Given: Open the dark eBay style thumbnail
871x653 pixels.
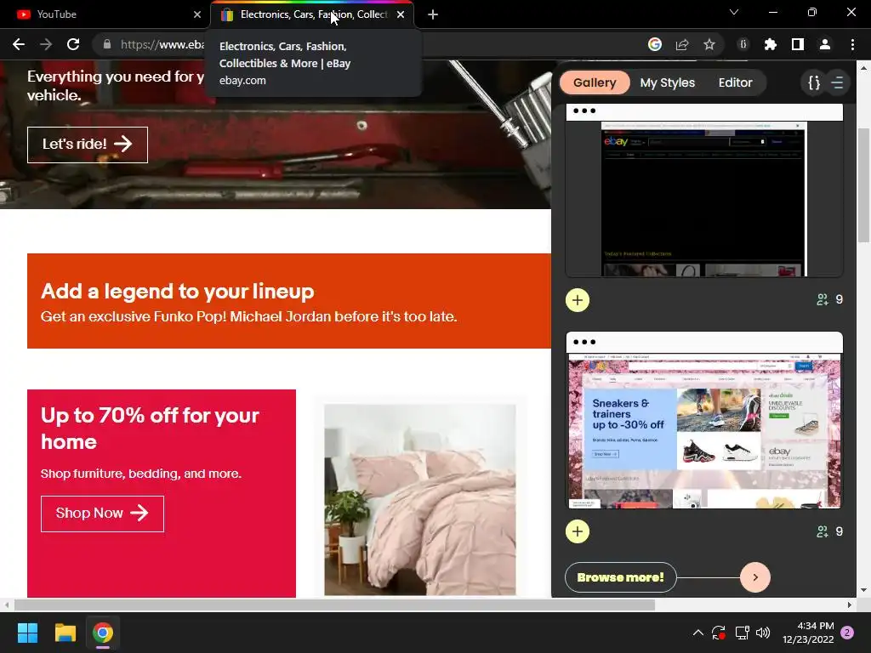Looking at the screenshot, I should click(703, 190).
